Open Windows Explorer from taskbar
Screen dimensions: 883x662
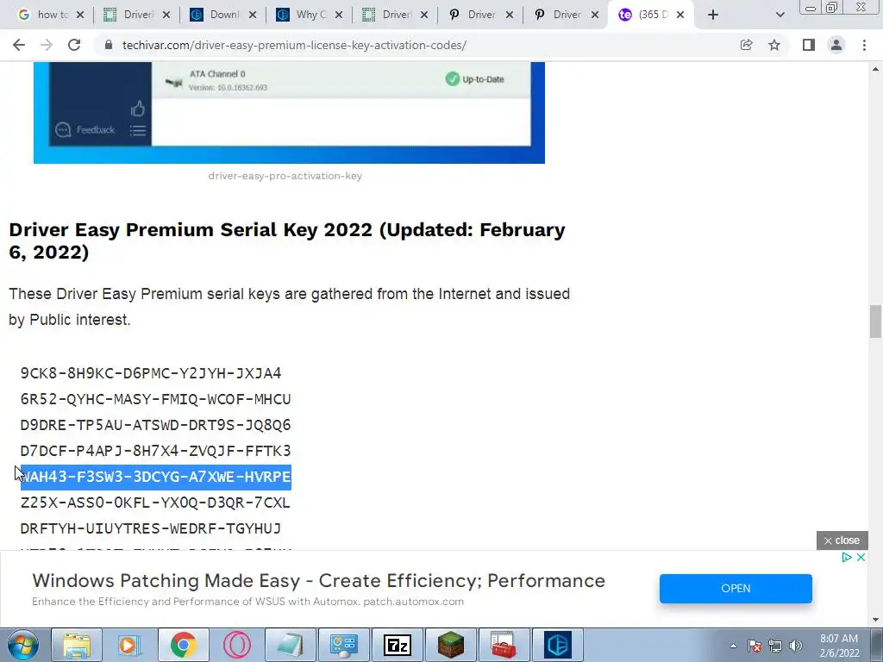(77, 645)
